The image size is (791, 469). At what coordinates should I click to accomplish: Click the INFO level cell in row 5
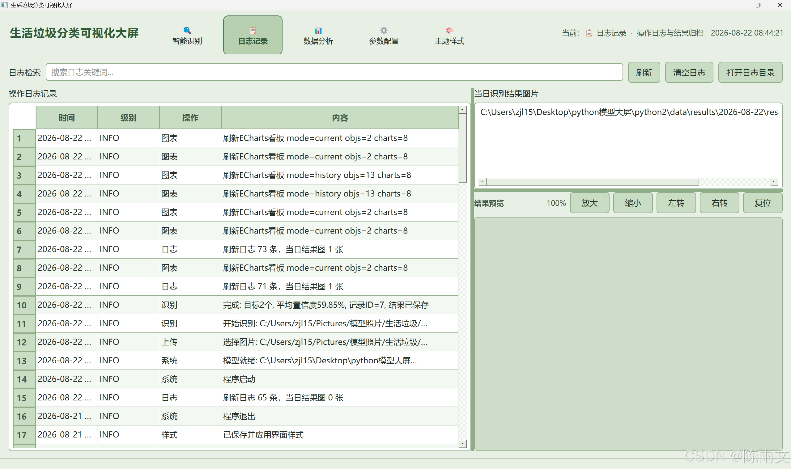tap(128, 212)
